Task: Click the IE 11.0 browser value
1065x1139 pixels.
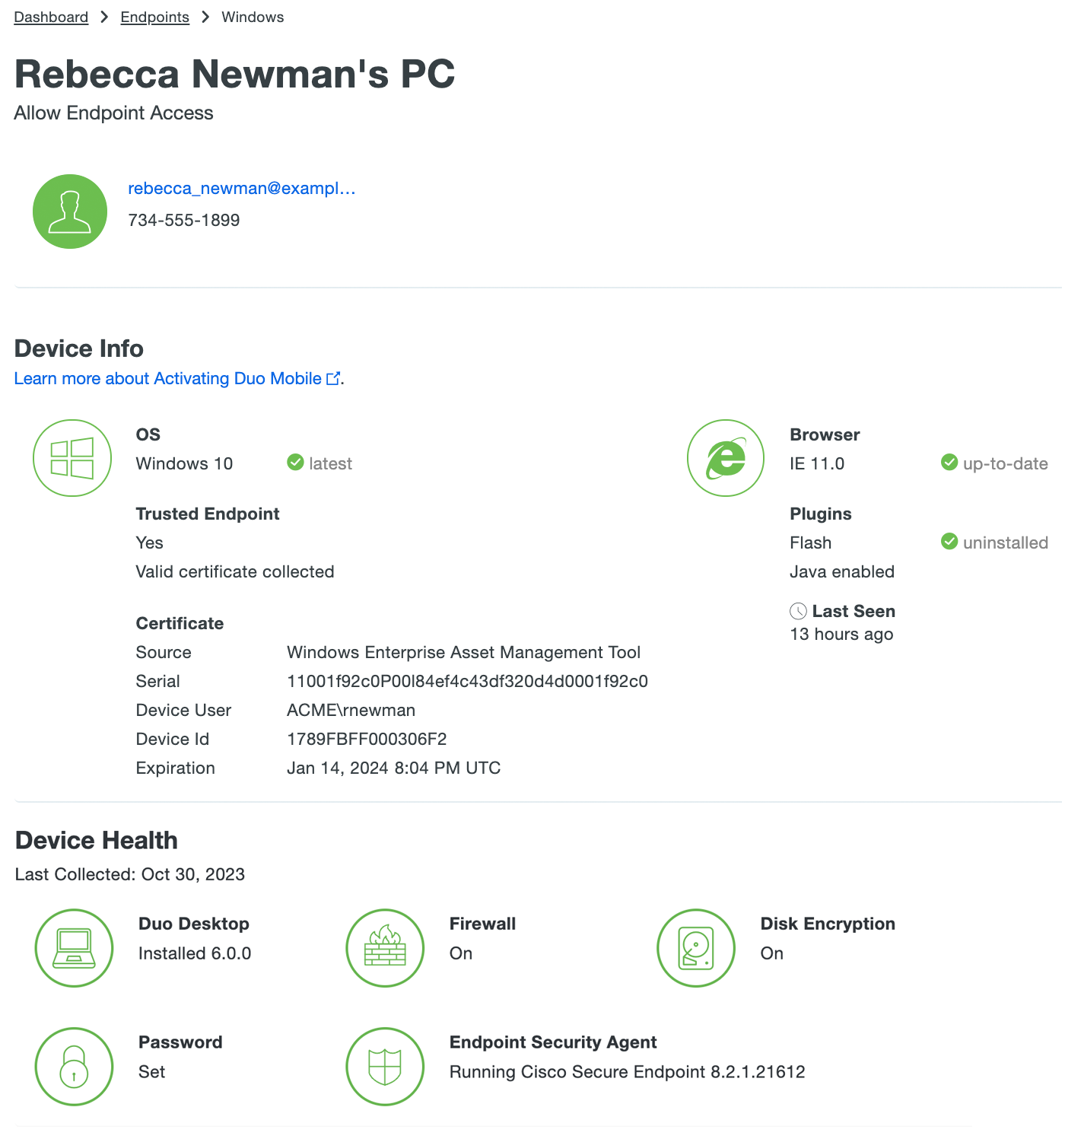Action: pyautogui.click(x=817, y=463)
